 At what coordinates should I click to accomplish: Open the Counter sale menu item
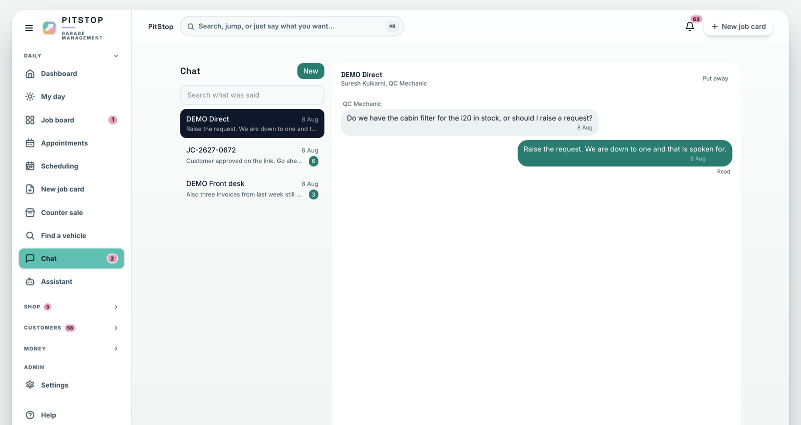(72, 212)
